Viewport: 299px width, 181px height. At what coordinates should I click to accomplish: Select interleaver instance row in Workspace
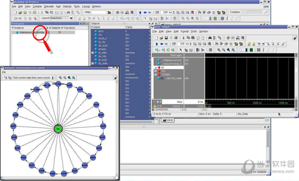43,32
